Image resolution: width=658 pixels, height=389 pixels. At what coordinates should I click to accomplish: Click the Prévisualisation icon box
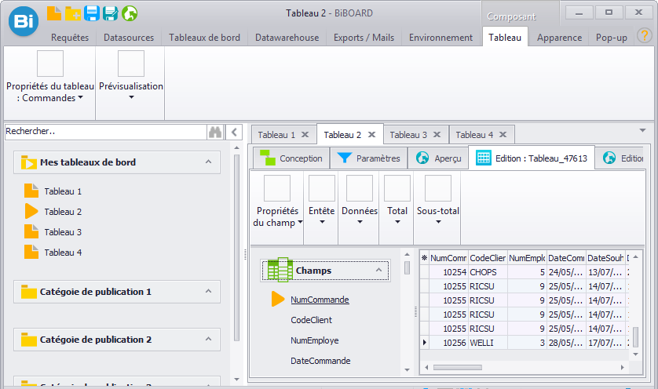click(131, 64)
